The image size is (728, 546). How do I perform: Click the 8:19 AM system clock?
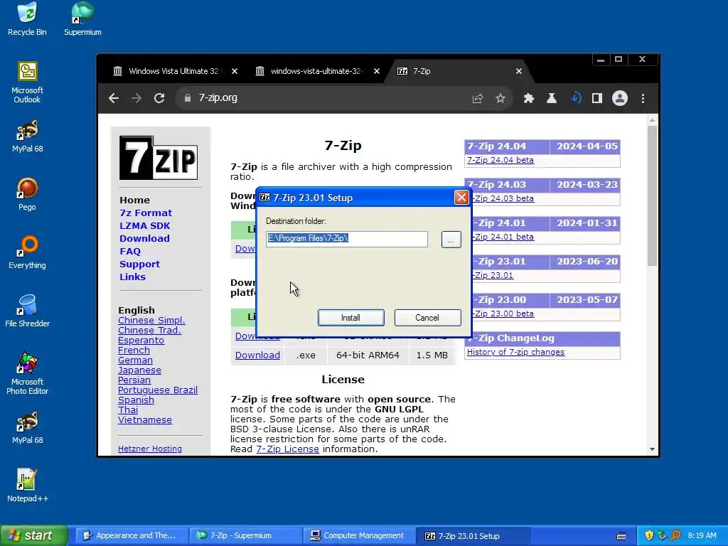coord(702,535)
